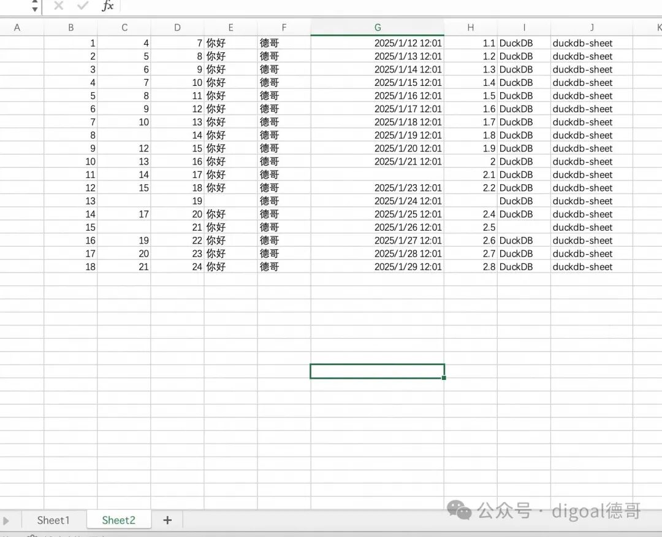This screenshot has height=537, width=662.
Task: Select the DuckDB cell beside value 1.5
Action: tap(524, 96)
